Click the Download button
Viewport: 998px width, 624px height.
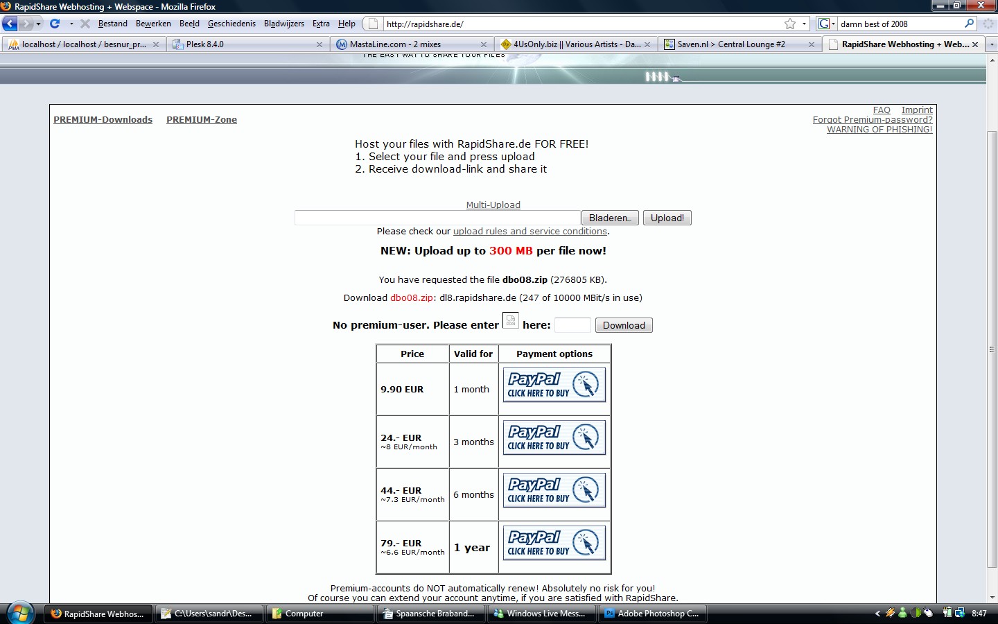click(624, 325)
